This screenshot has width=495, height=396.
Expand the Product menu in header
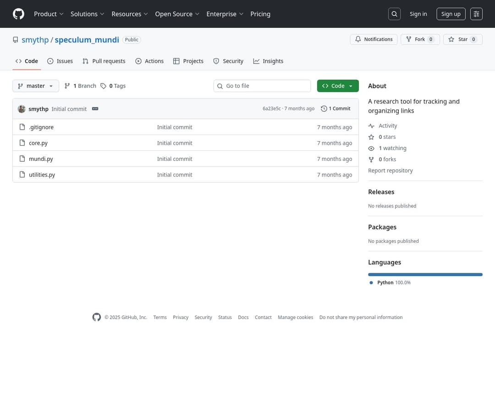coord(49,14)
